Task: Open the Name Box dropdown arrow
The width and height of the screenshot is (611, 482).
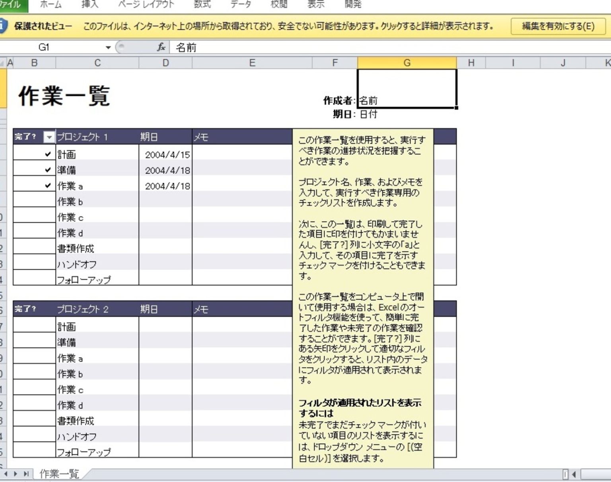Action: [x=108, y=47]
